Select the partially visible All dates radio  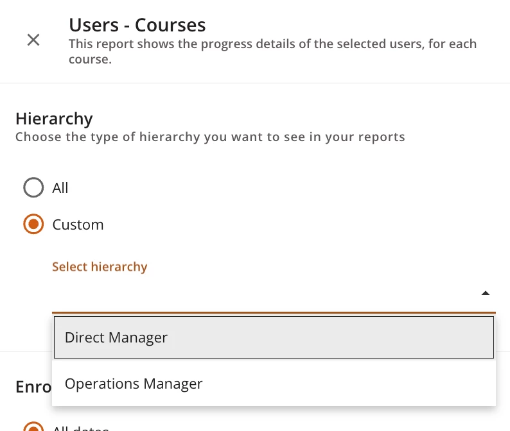(33, 426)
